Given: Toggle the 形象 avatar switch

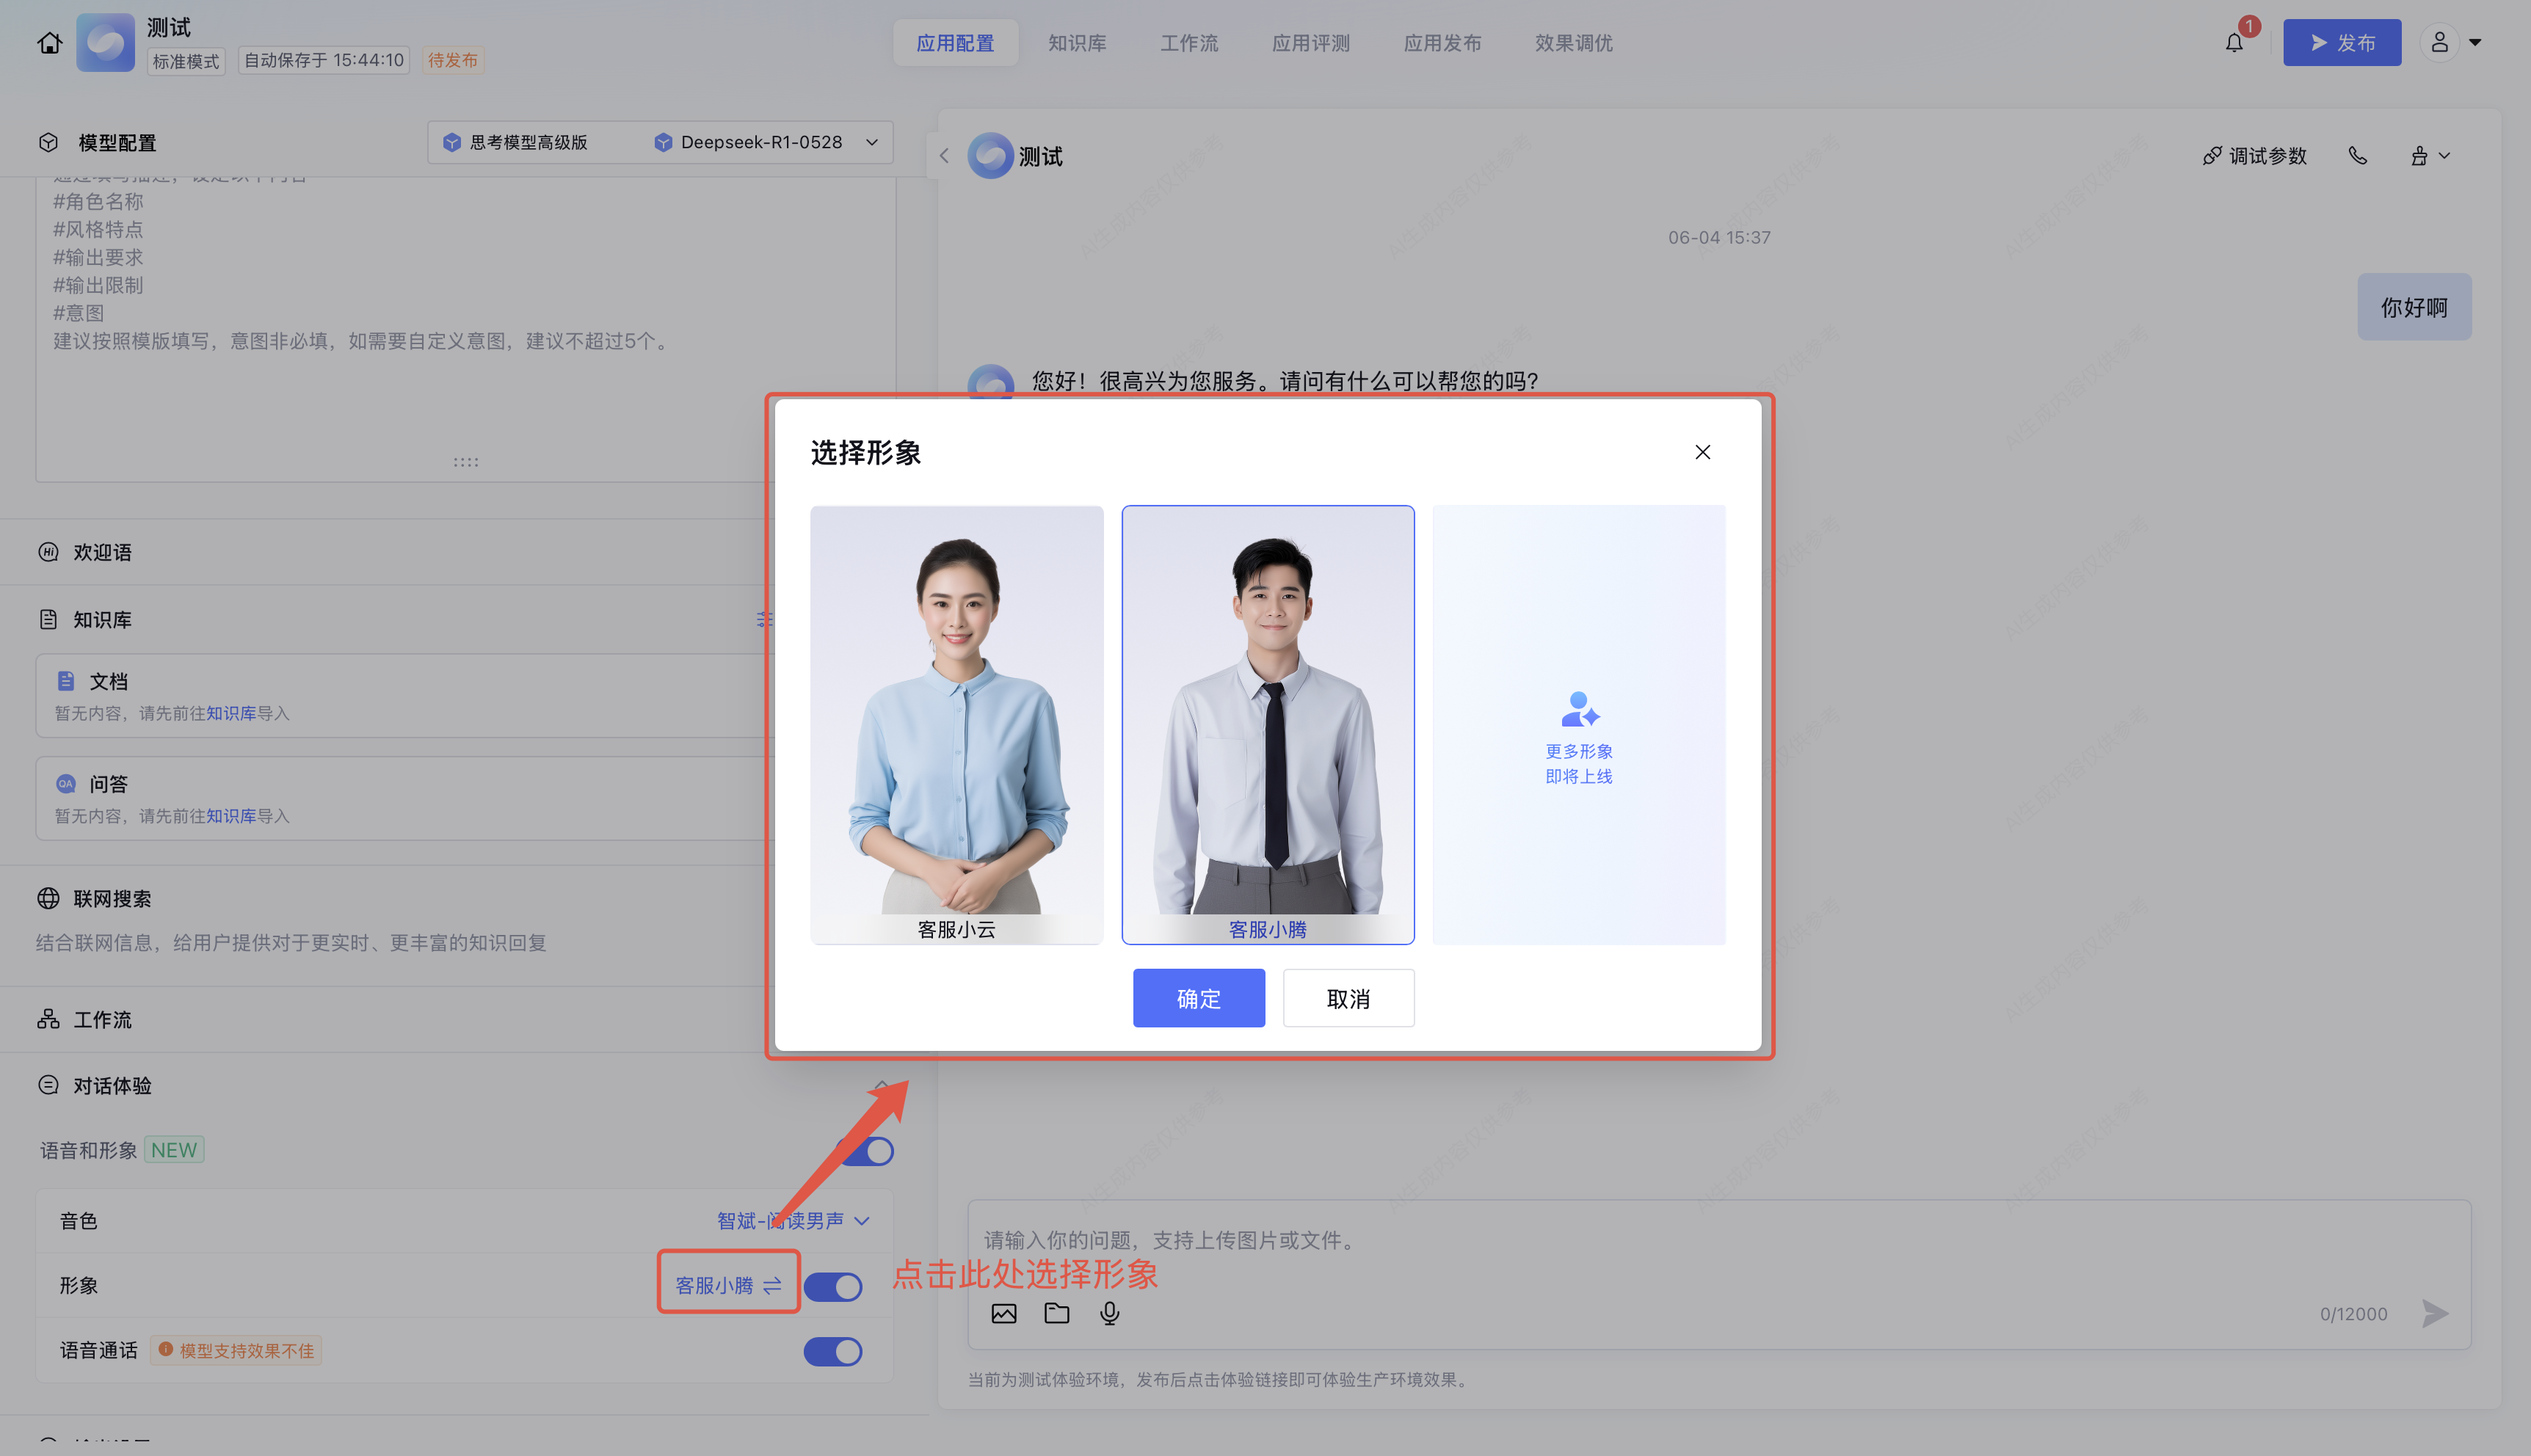Looking at the screenshot, I should pyautogui.click(x=833, y=1286).
